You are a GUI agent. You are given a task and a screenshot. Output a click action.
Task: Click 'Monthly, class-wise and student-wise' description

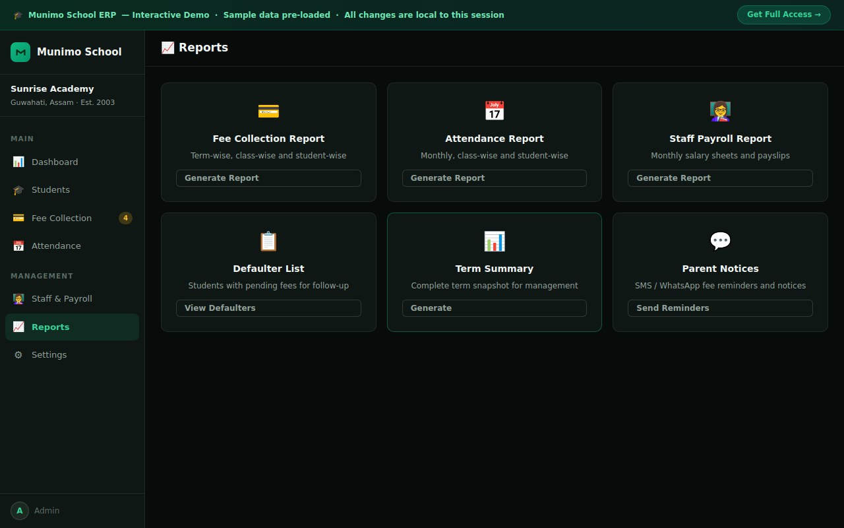[x=495, y=156]
